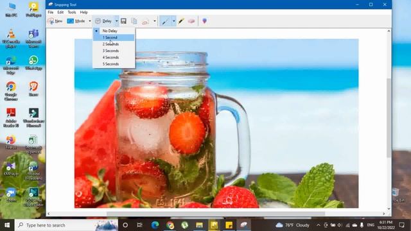The width and height of the screenshot is (411, 231).
Task: Open the Tools menu
Action: tap(72, 12)
